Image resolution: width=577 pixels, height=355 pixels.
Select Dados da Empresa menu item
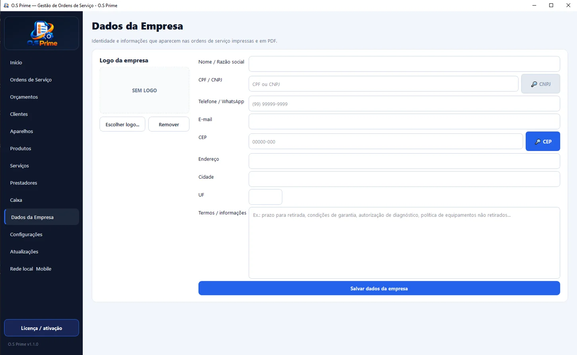[41, 217]
